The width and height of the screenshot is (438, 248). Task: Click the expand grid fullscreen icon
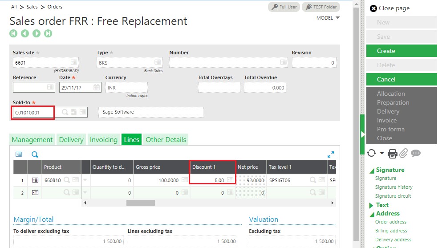[x=330, y=154]
